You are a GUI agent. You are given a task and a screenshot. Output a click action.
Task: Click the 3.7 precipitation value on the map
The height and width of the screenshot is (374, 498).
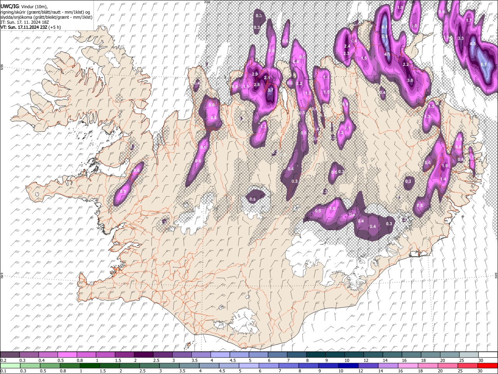pyautogui.click(x=271, y=90)
